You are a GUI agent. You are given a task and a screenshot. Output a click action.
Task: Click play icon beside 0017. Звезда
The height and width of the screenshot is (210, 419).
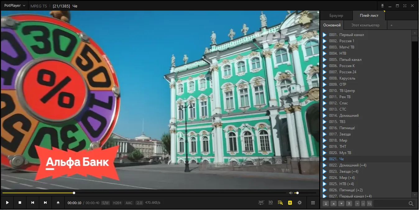(325, 134)
